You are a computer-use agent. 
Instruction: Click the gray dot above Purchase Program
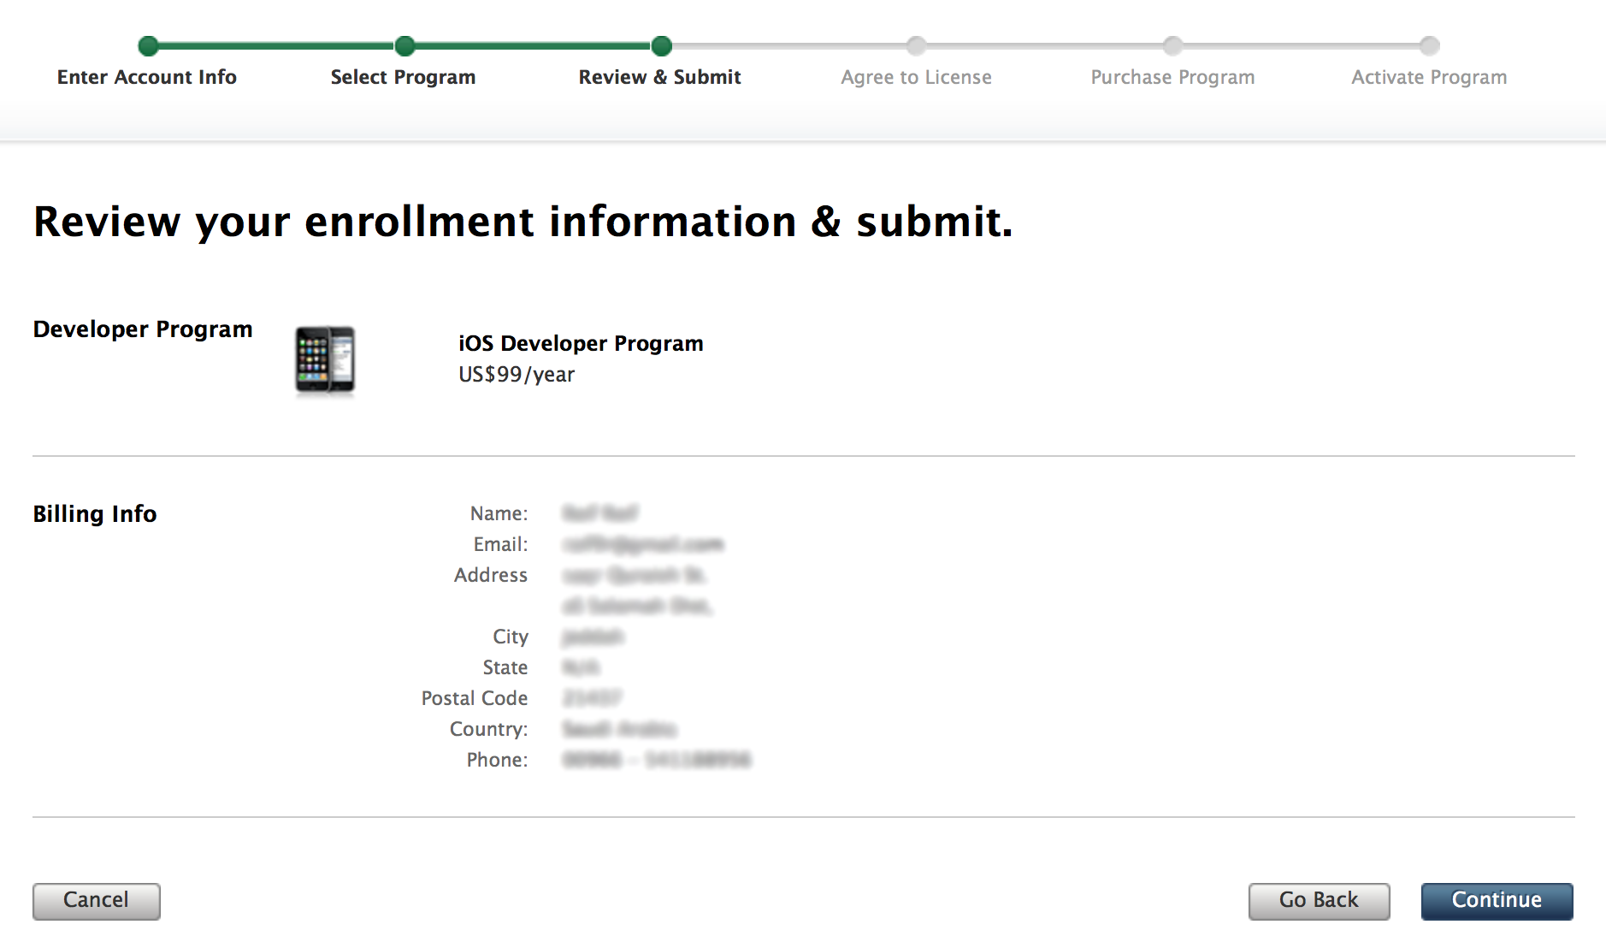[1172, 45]
